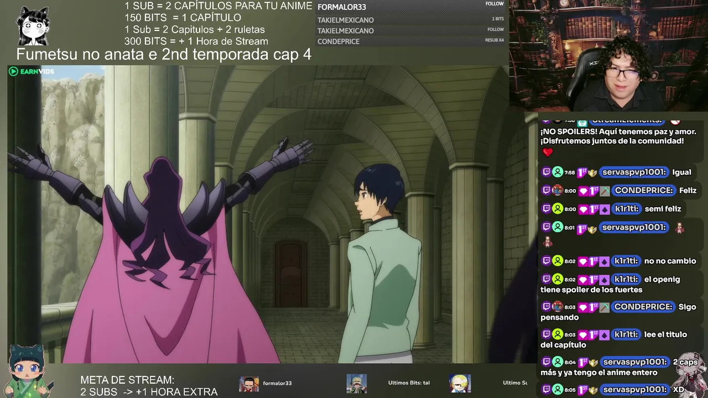This screenshot has width=708, height=398.
Task: Click the Twitch icon on the 'no no cambio' row
Action: [546, 261]
